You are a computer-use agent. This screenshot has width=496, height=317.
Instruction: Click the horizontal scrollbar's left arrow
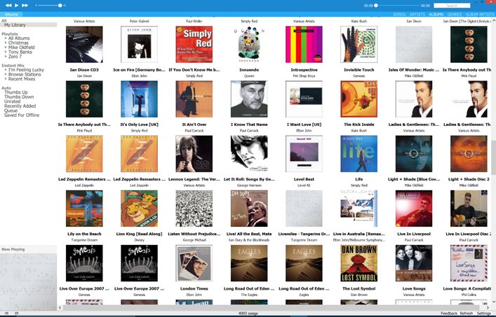click(x=60, y=307)
